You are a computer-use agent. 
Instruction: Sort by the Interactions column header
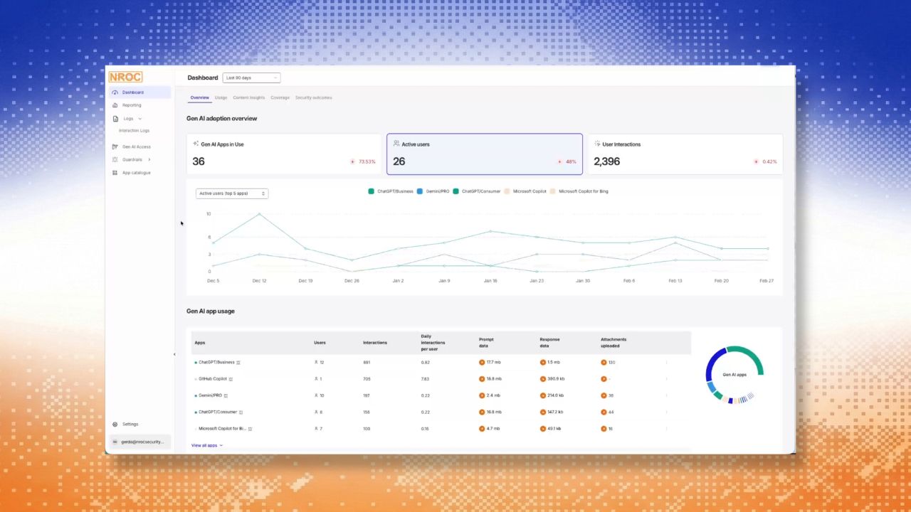coord(375,343)
